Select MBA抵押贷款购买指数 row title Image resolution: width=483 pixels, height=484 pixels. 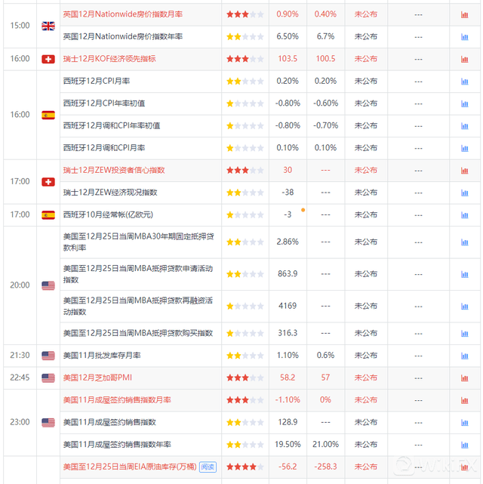(138, 333)
